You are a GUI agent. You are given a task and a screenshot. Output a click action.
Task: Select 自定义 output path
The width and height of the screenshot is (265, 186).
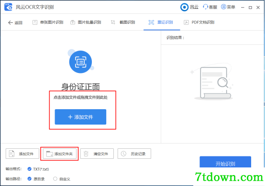(62, 179)
